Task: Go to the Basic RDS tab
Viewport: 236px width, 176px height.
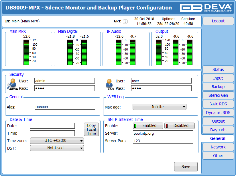Action: (x=218, y=104)
